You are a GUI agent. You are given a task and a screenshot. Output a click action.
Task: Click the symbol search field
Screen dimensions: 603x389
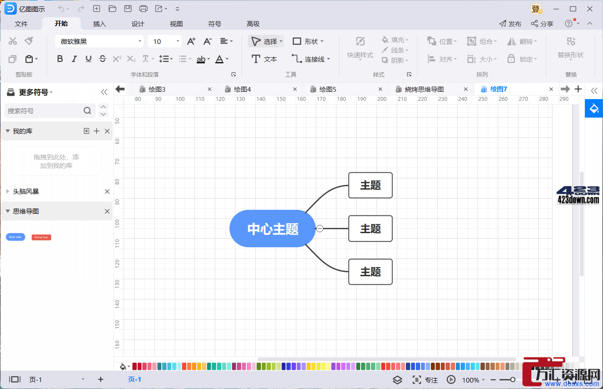(50, 111)
